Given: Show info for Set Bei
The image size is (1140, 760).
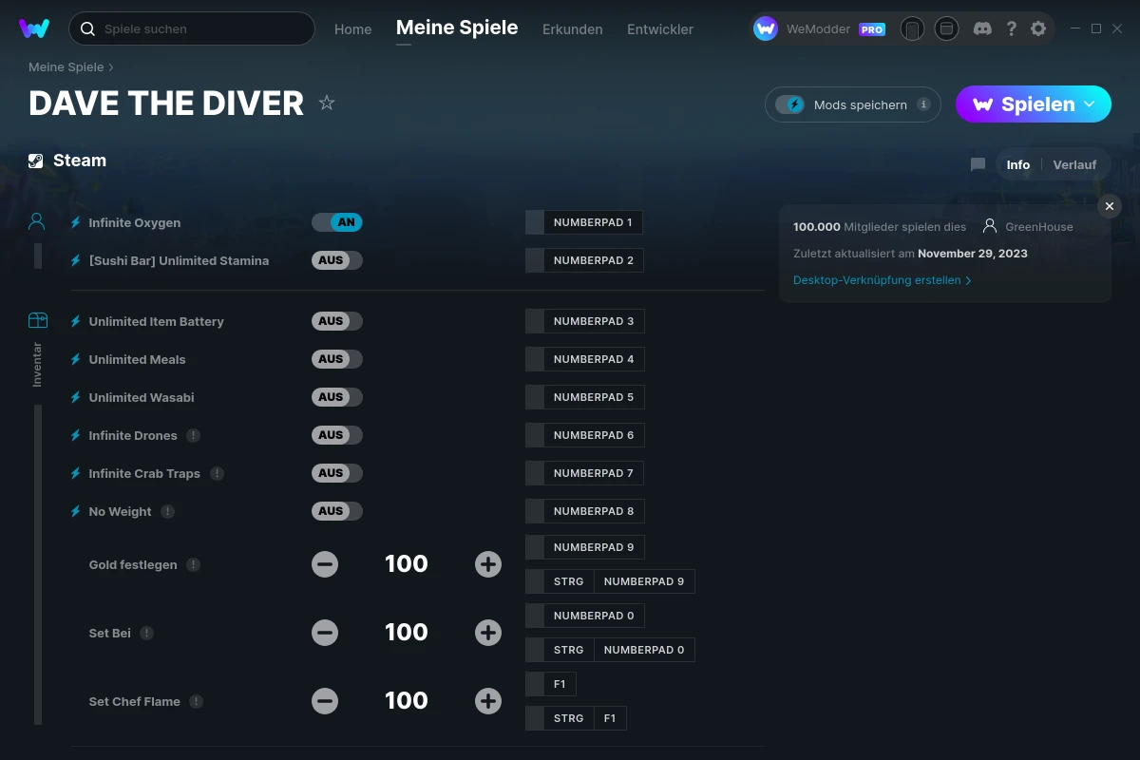Looking at the screenshot, I should click(x=147, y=633).
